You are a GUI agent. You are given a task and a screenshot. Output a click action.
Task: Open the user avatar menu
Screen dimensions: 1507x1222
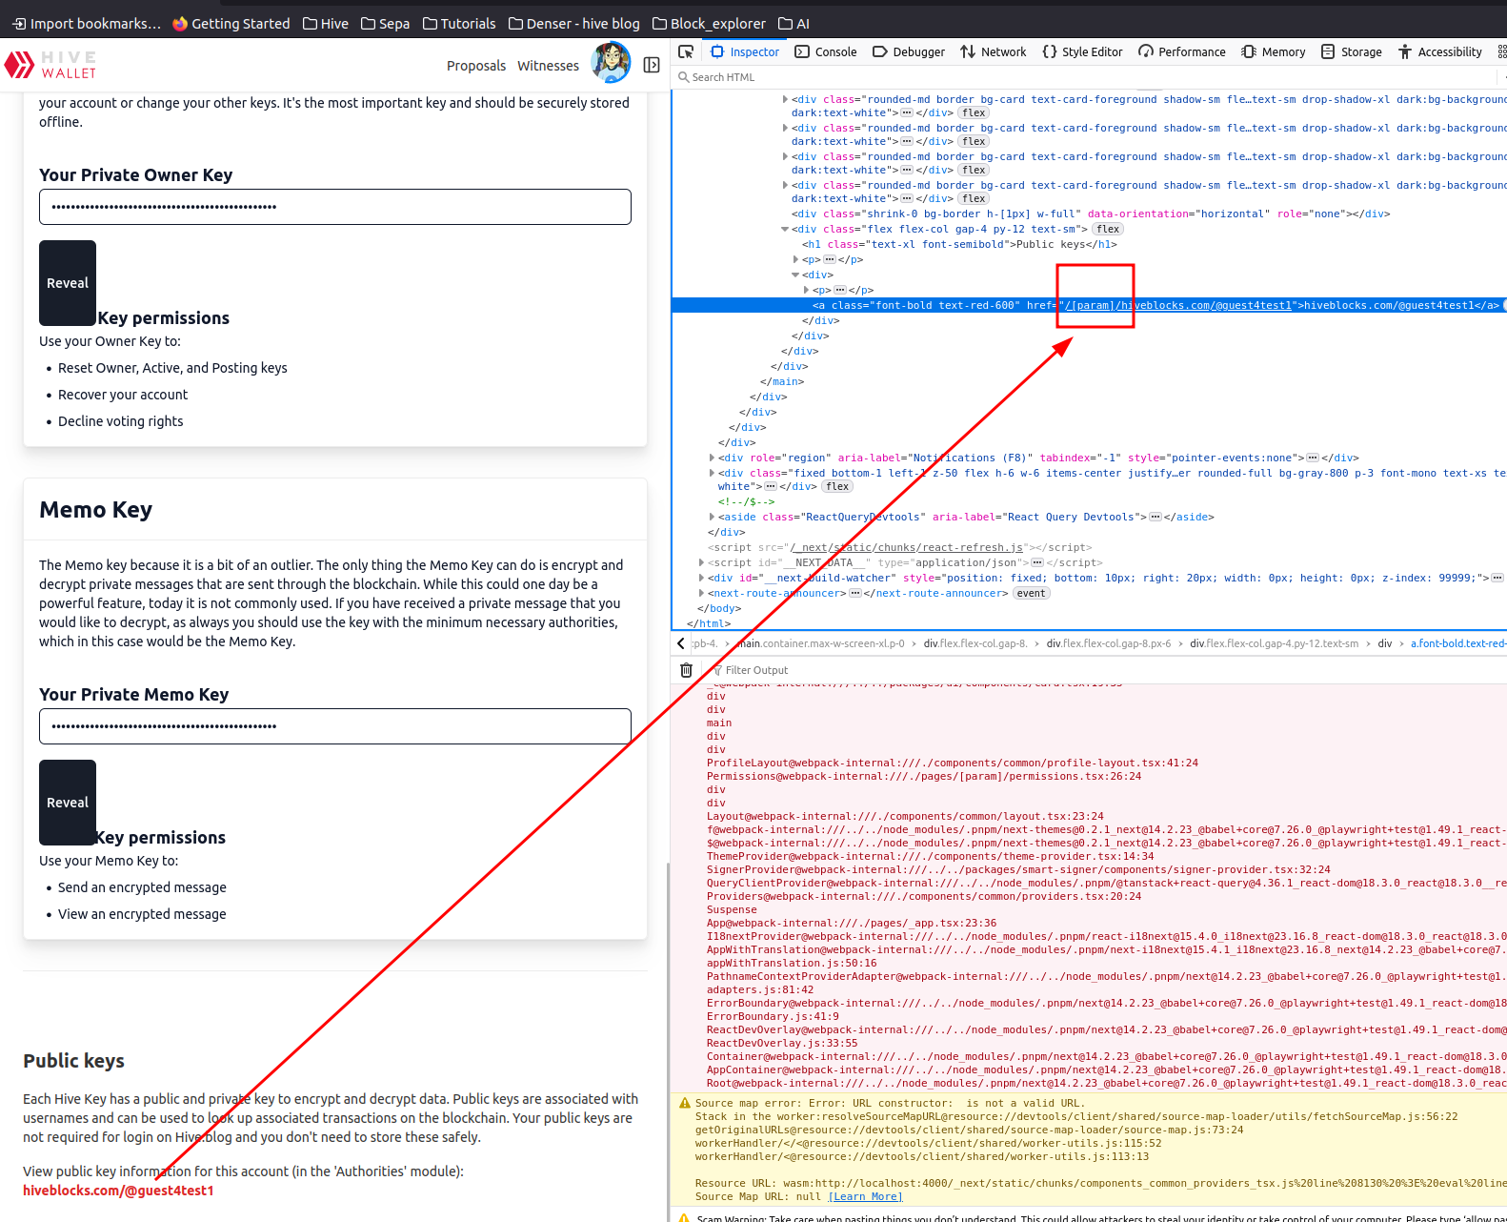click(x=610, y=64)
